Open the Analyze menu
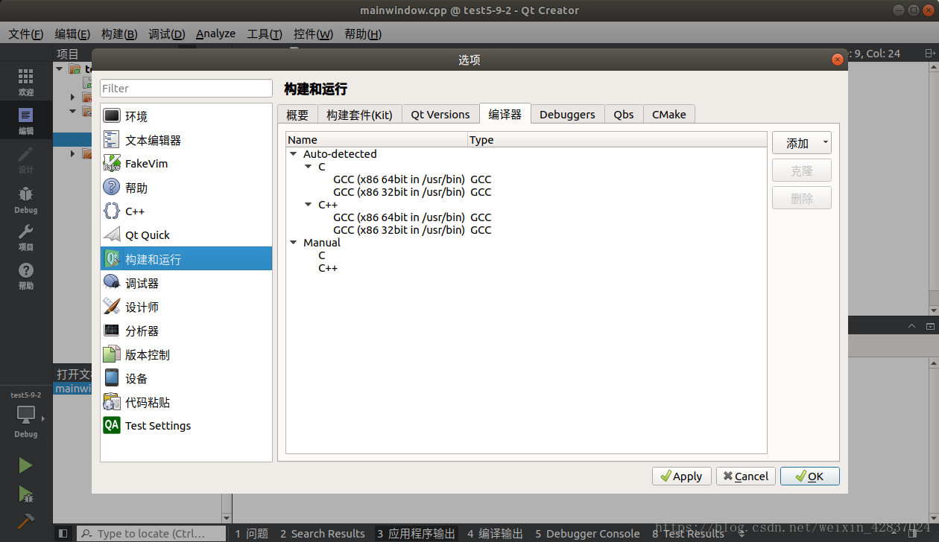939x542 pixels. tap(215, 34)
